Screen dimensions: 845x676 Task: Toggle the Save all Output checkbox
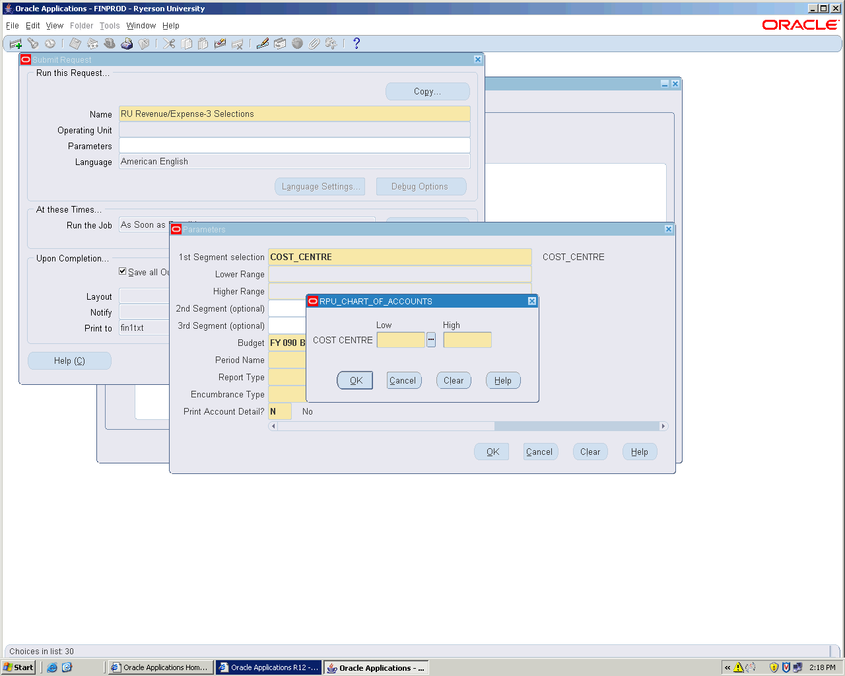point(123,271)
